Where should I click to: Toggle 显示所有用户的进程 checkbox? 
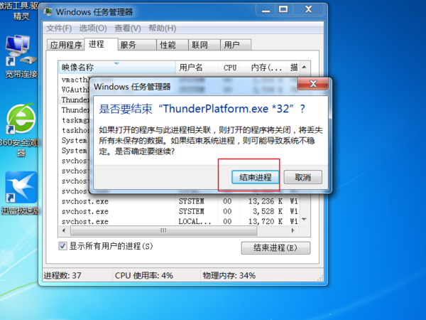[62, 246]
